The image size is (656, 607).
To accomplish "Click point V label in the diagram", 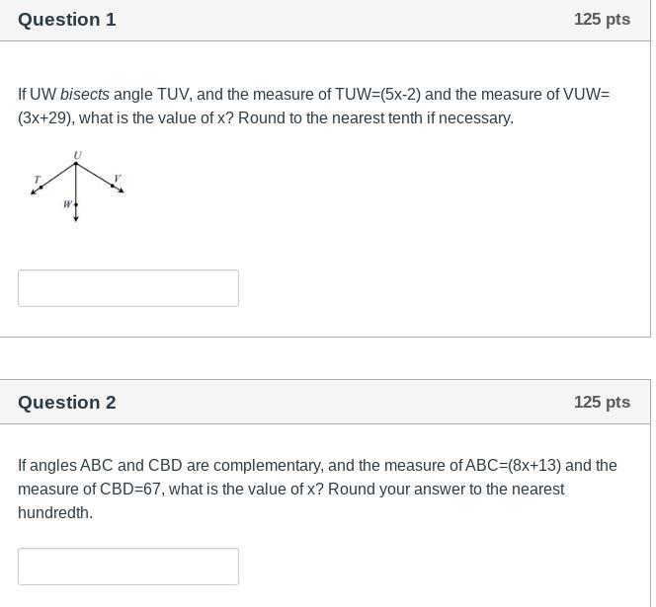I will coord(117,179).
